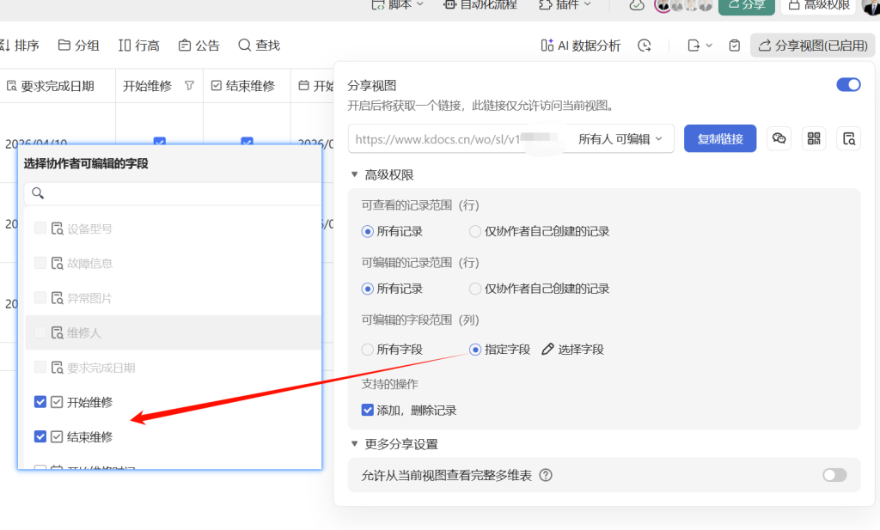Turn off the 分享视图 switch

click(x=848, y=85)
